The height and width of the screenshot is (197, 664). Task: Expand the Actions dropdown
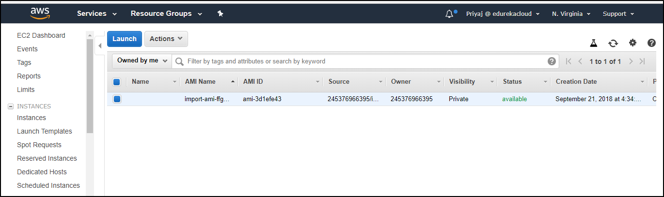166,39
